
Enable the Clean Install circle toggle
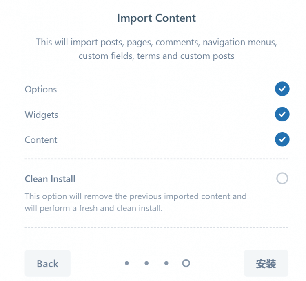click(282, 178)
